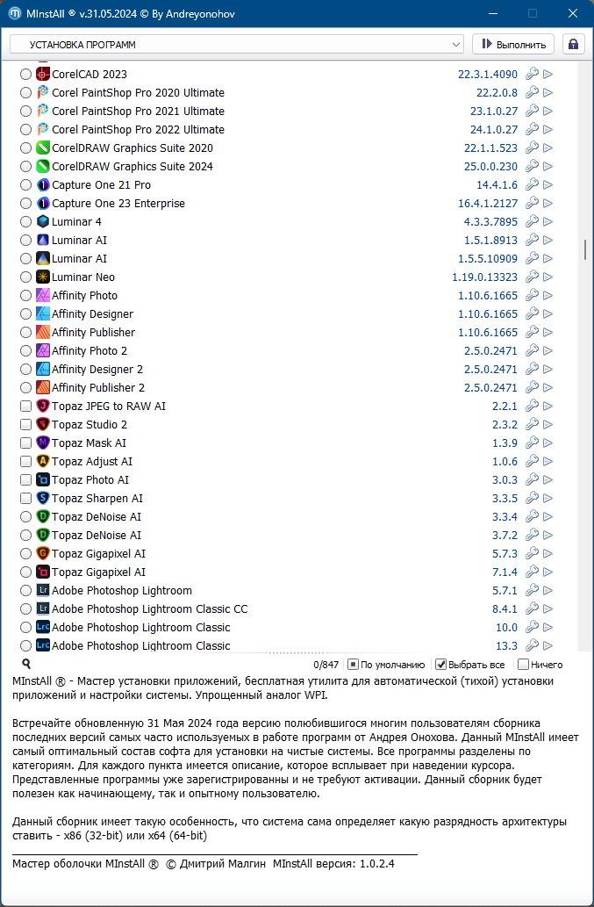Click the lock icon button
This screenshot has width=594, height=907.
point(573,45)
